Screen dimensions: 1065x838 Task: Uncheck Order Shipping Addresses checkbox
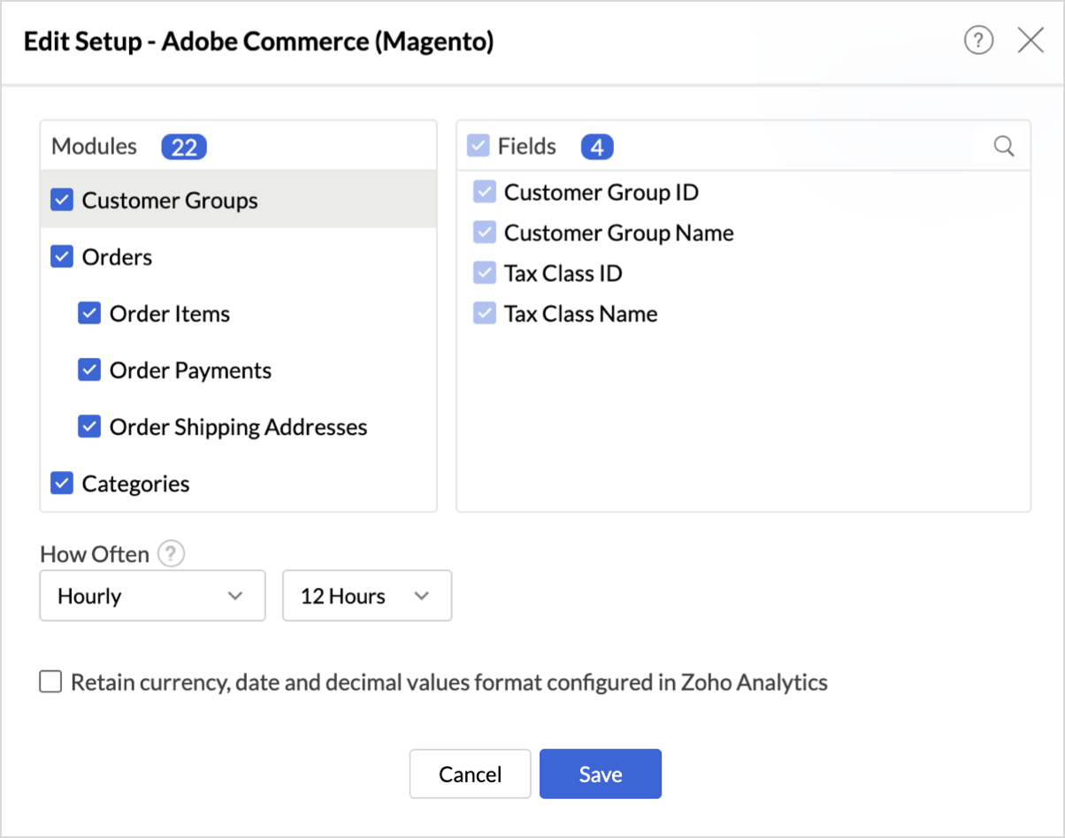coord(89,427)
